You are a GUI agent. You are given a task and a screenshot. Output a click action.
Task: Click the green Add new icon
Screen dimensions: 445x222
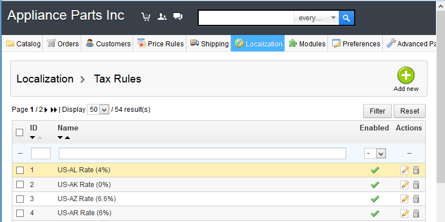pos(406,75)
